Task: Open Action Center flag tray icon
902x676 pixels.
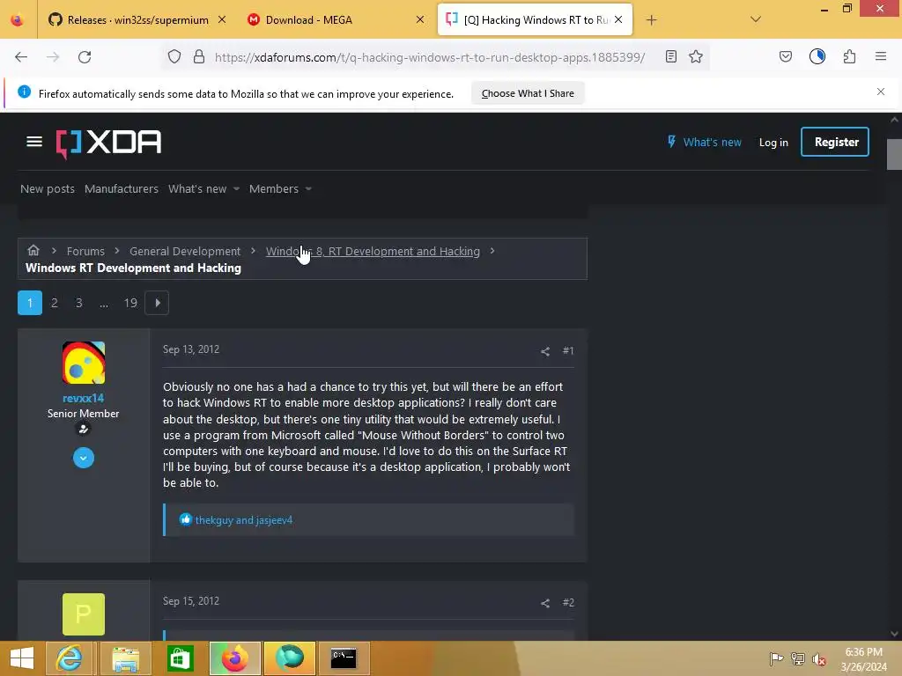Action: [776, 658]
